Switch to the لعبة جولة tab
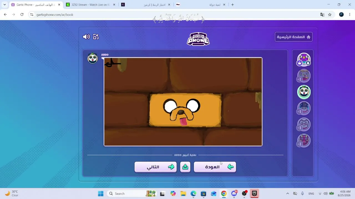This screenshot has height=199, width=355. pos(201,5)
